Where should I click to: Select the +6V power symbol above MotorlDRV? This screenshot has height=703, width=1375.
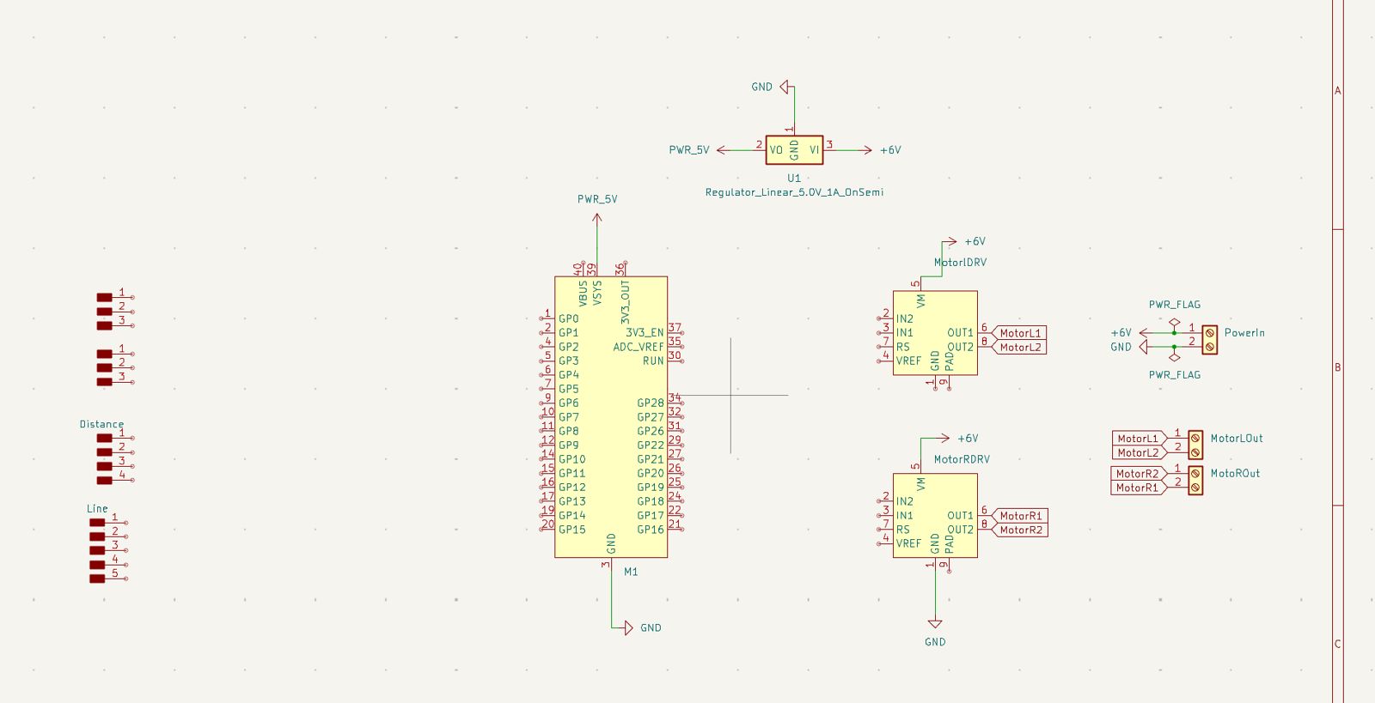point(950,242)
